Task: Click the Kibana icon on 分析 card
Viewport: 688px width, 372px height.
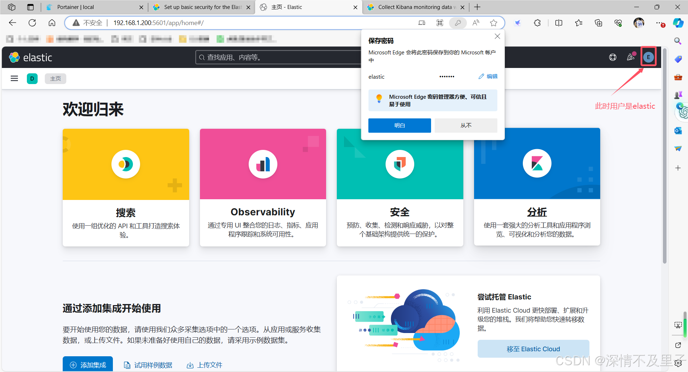Action: pos(537,163)
